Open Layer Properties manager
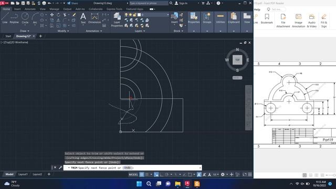Screen dimensions: 336x189 click(117, 20)
